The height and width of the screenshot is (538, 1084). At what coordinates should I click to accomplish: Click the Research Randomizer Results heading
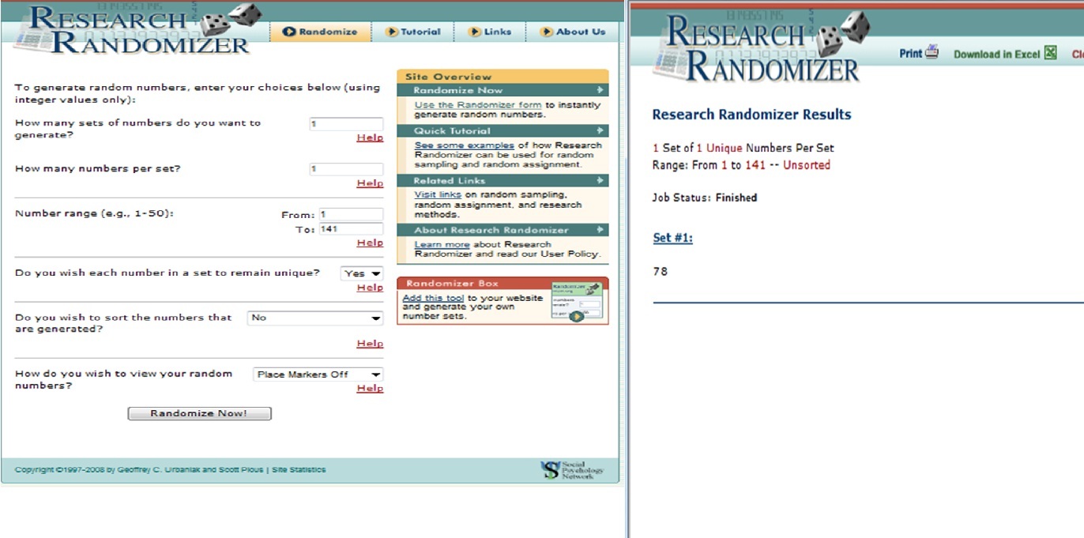[751, 115]
